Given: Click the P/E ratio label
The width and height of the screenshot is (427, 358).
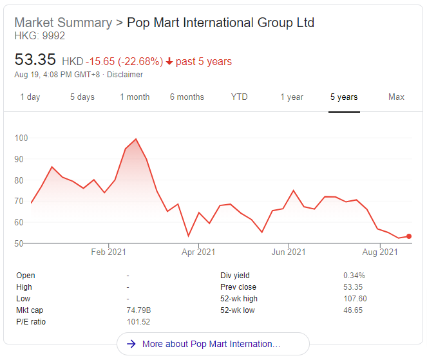Looking at the screenshot, I should pyautogui.click(x=31, y=322).
